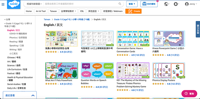200x99 pixels.
Task: Click 4.9 (160 評分) rating text
Action: (138, 55)
